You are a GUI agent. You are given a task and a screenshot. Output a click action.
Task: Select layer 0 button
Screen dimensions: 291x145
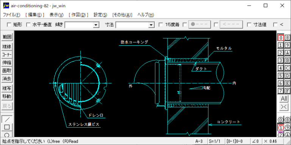point(281,38)
